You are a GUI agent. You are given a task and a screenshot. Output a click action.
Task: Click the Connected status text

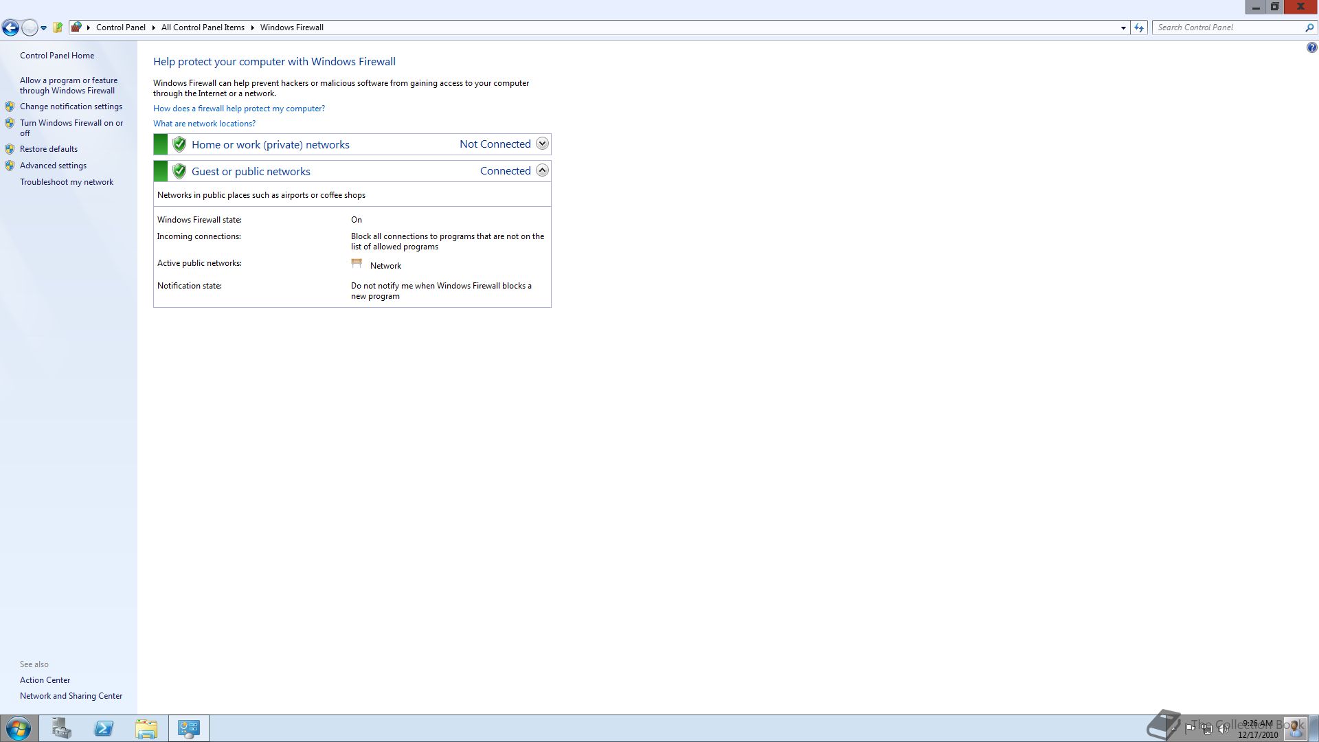click(506, 171)
